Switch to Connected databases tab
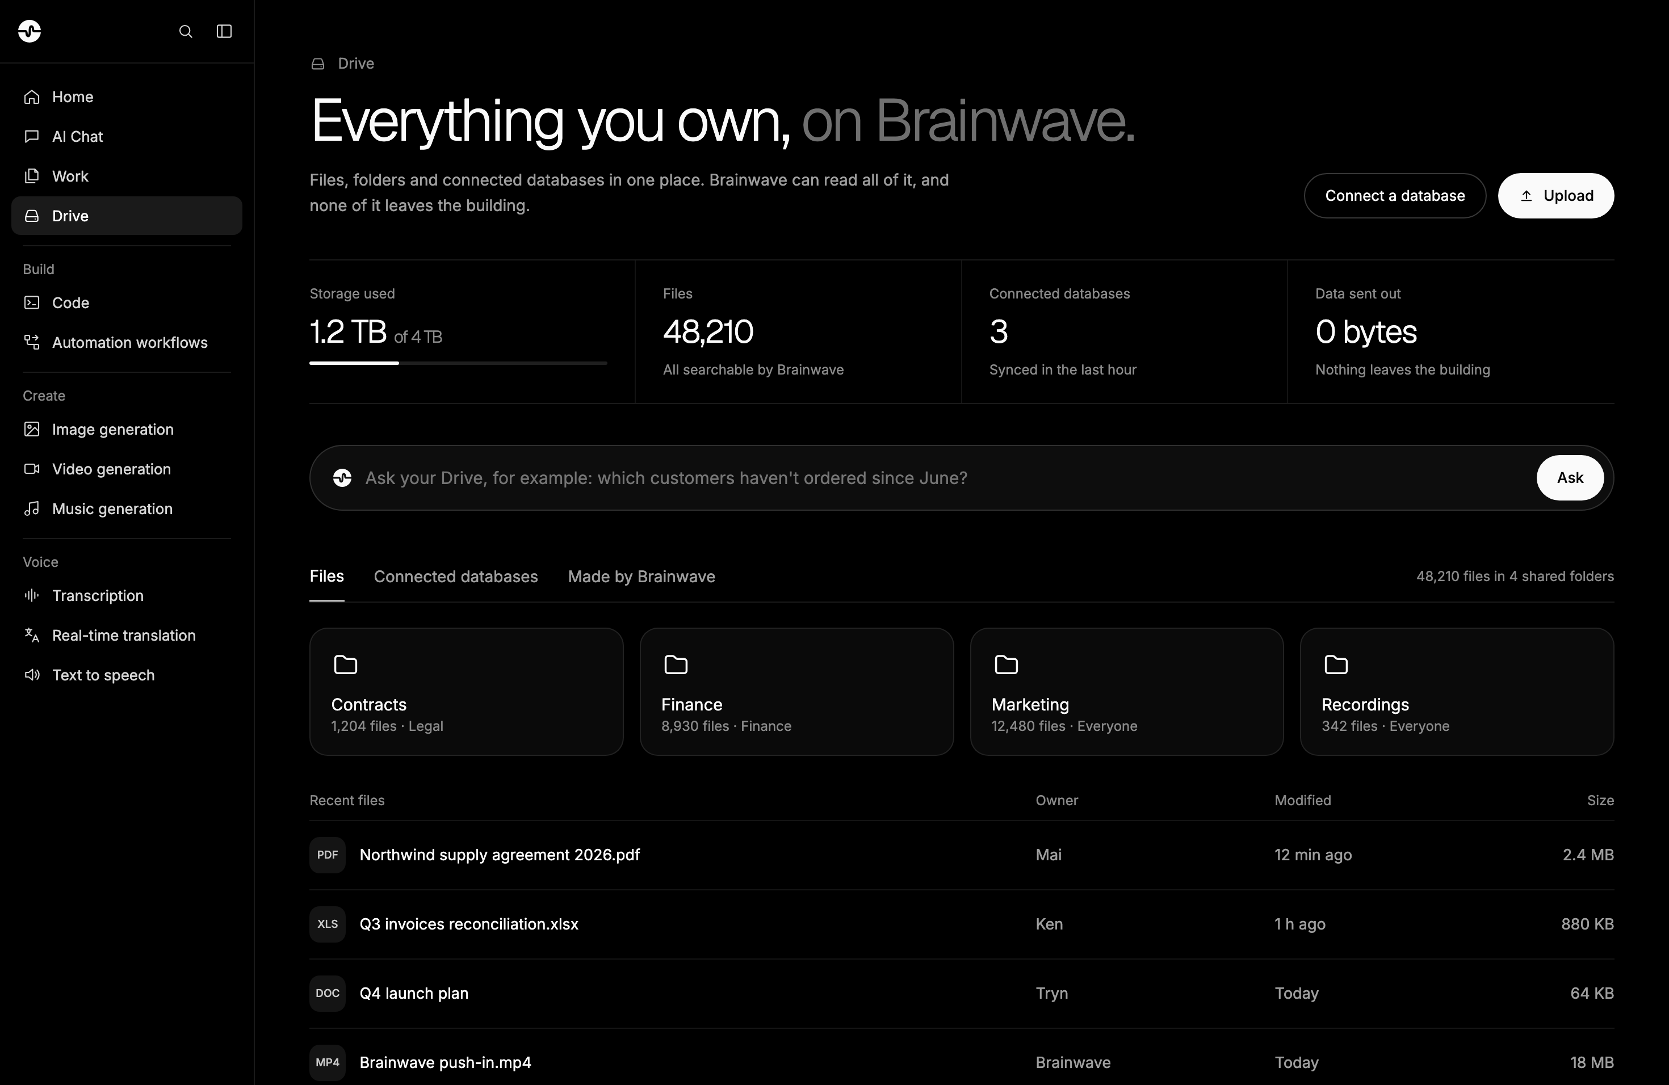Image resolution: width=1669 pixels, height=1085 pixels. tap(456, 576)
